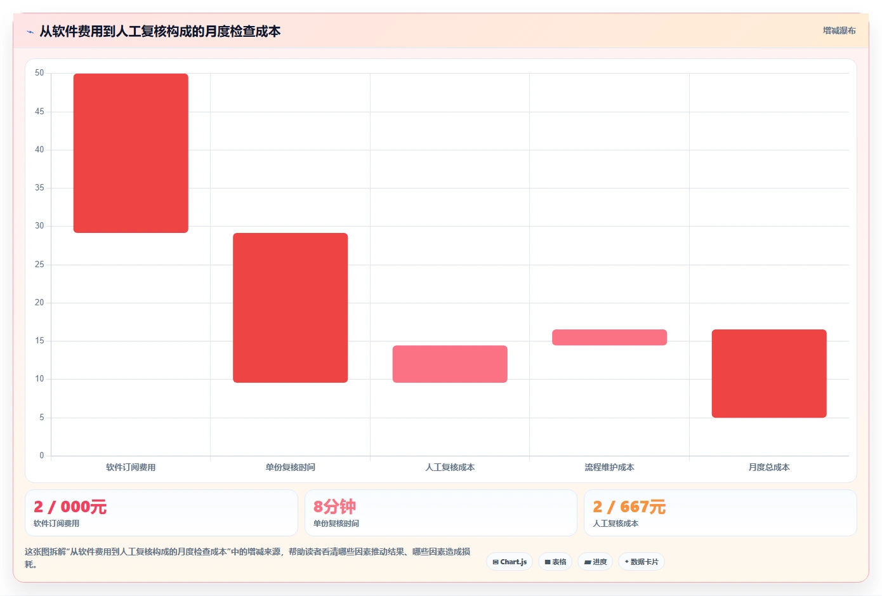Click the 流程维护成本 x-axis label
882x596 pixels.
[x=609, y=467]
